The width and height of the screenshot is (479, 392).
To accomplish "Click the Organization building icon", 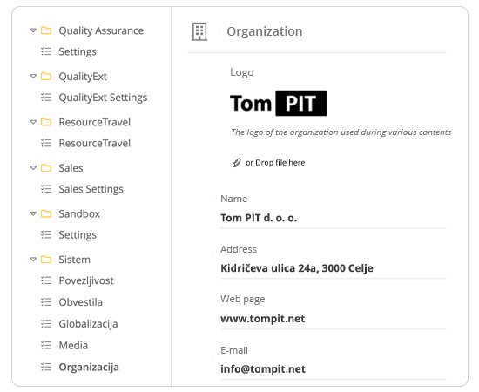I will 199,31.
